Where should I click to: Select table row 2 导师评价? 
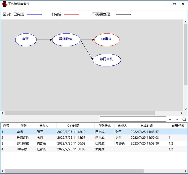pos(81,138)
